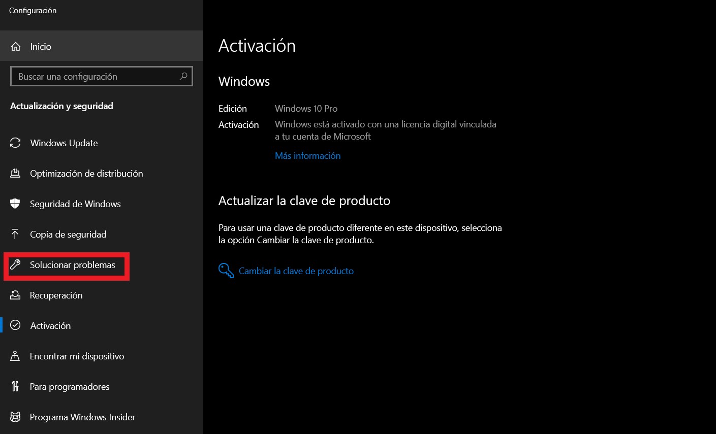
Task: Click the Solucionar problemas wrench icon
Action: pos(15,264)
